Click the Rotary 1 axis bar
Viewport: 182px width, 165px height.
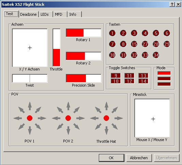click(84, 33)
